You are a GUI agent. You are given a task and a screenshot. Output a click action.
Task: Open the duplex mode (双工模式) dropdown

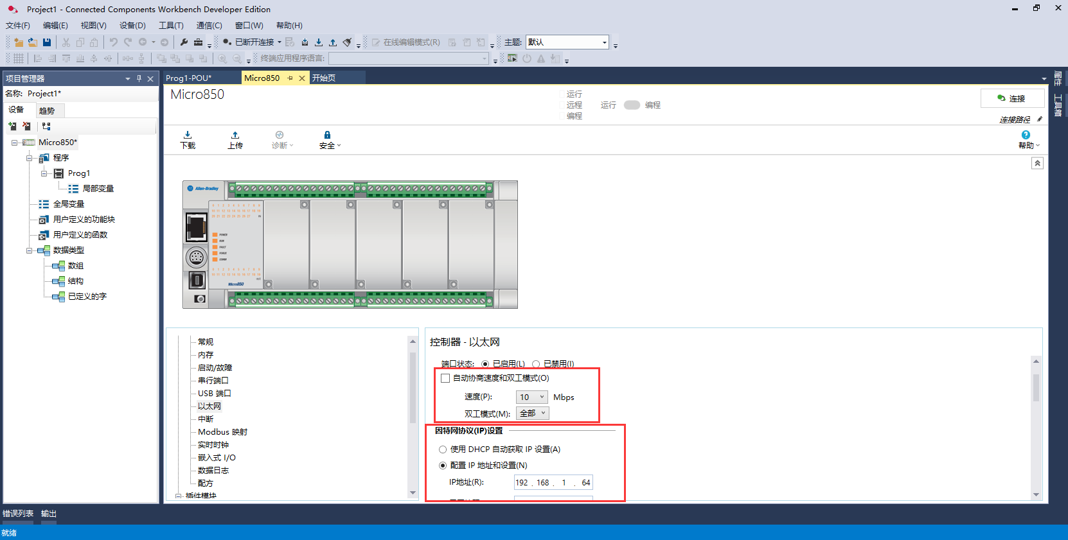[532, 414]
